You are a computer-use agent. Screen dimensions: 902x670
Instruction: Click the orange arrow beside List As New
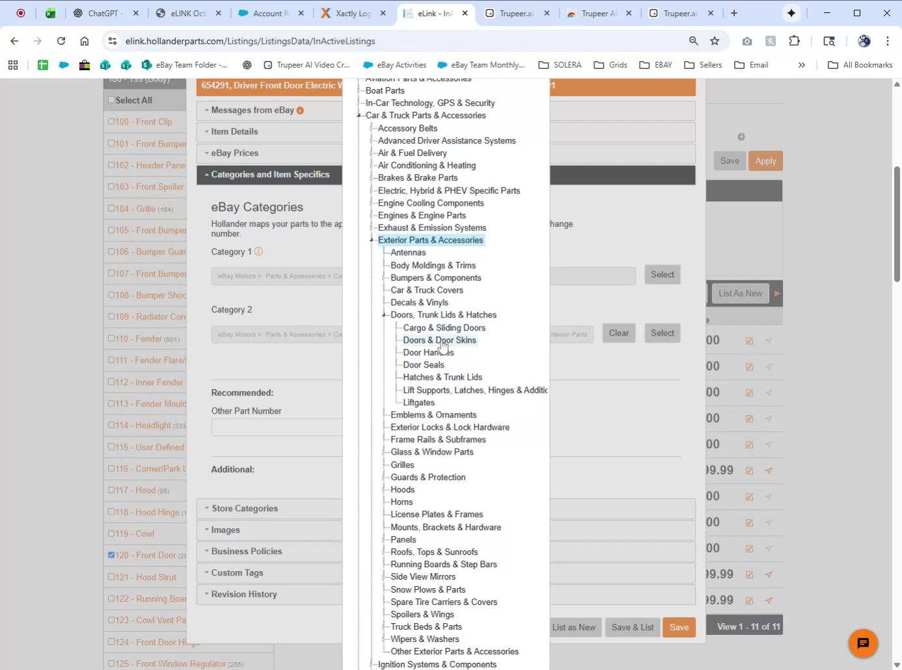point(777,293)
